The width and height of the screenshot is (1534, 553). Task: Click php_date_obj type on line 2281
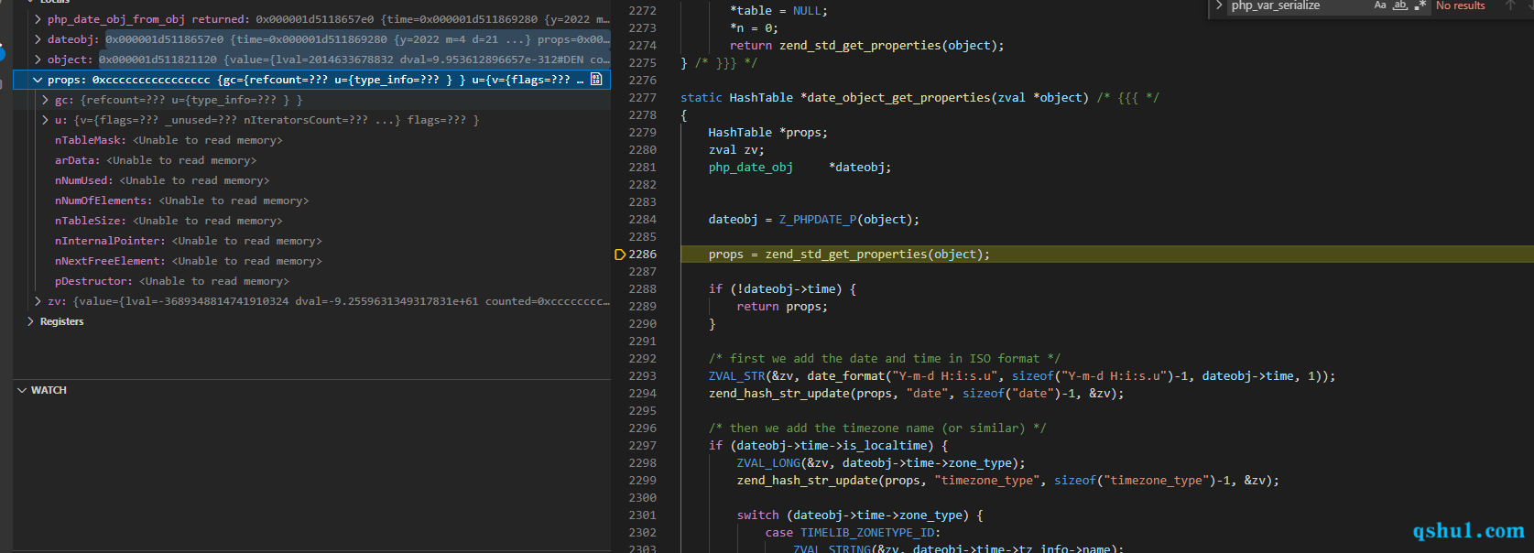(750, 168)
